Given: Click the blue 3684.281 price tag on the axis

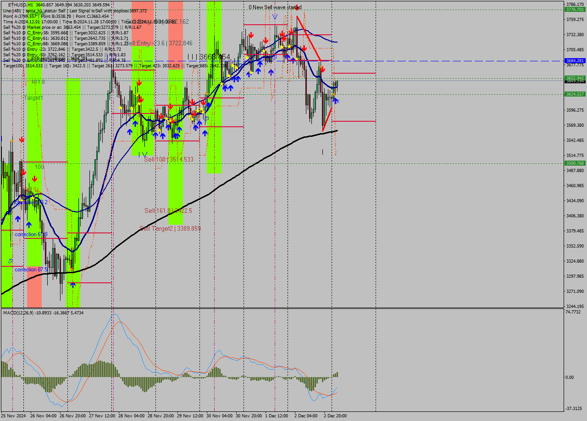Looking at the screenshot, I should (x=576, y=60).
